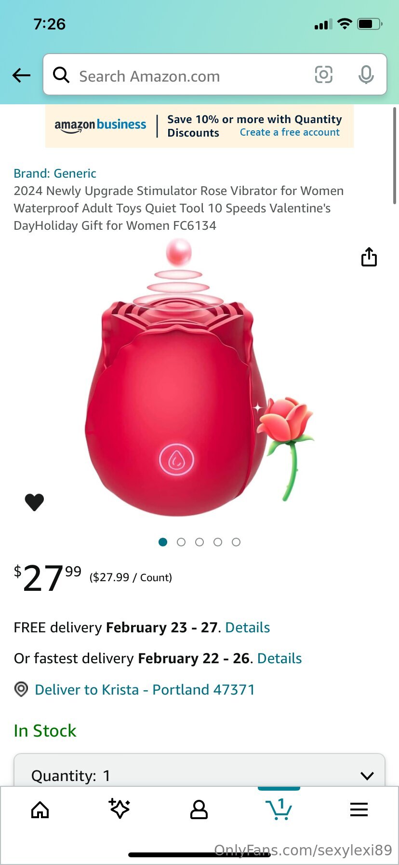Tap the back arrow icon
The height and width of the screenshot is (865, 399).
point(21,75)
